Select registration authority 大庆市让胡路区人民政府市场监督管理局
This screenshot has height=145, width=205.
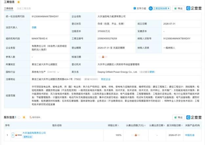point(118,64)
